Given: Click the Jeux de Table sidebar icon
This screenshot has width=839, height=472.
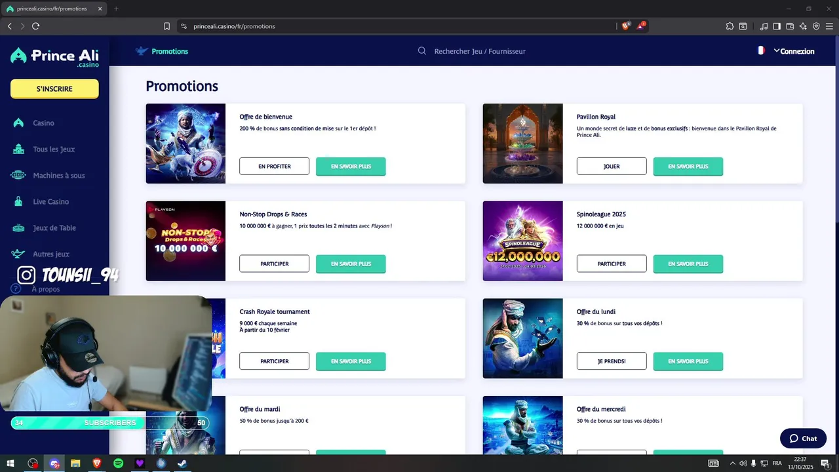Looking at the screenshot, I should click(18, 227).
